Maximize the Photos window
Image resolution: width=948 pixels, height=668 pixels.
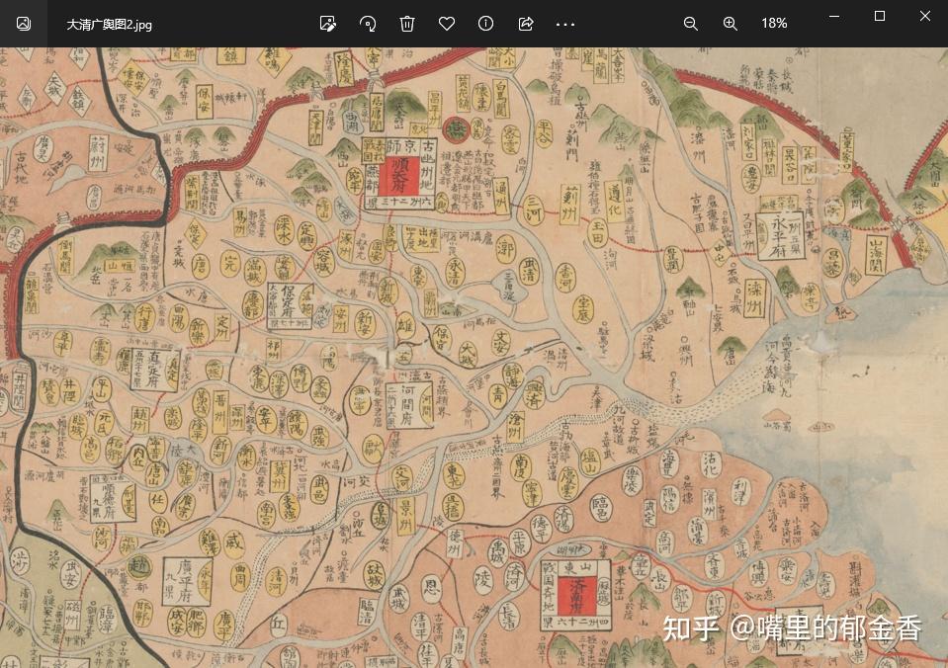[880, 17]
